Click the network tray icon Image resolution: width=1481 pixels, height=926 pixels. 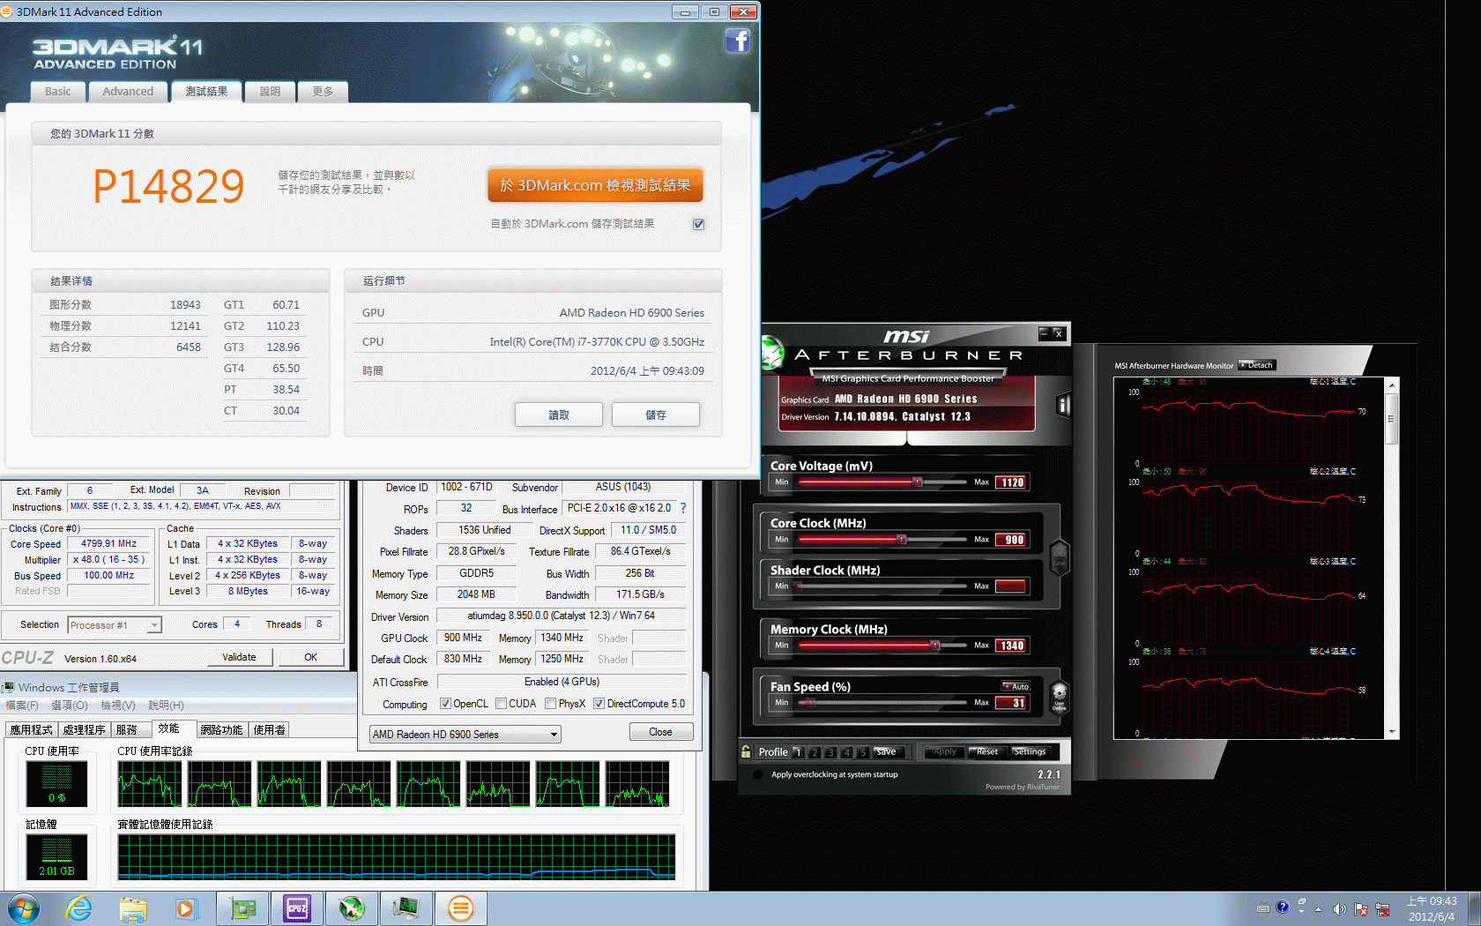coord(1382,909)
